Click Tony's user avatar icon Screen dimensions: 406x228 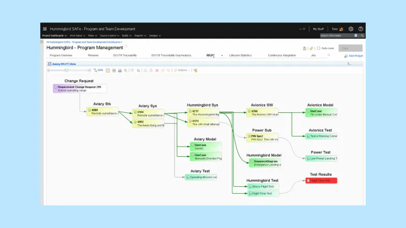(x=341, y=29)
